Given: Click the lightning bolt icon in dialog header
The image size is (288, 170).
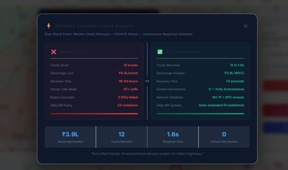Looking at the screenshot, I should click(x=49, y=26).
